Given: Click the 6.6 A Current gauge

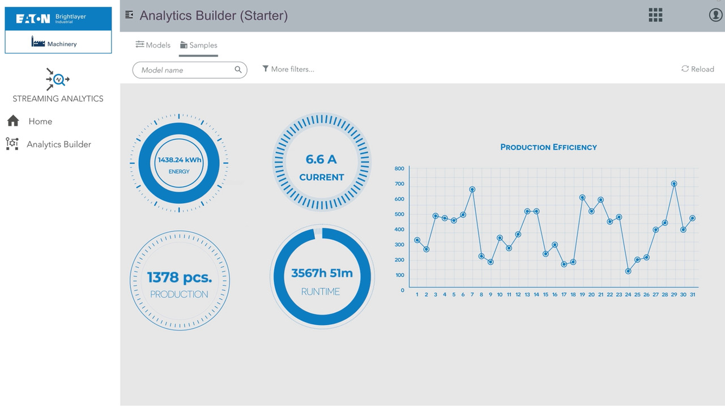Looking at the screenshot, I should tap(322, 162).
